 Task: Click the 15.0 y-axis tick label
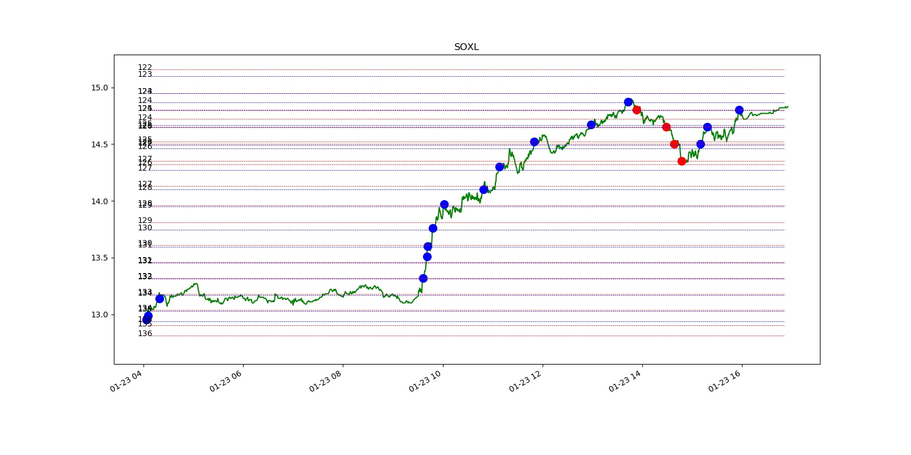[99, 88]
